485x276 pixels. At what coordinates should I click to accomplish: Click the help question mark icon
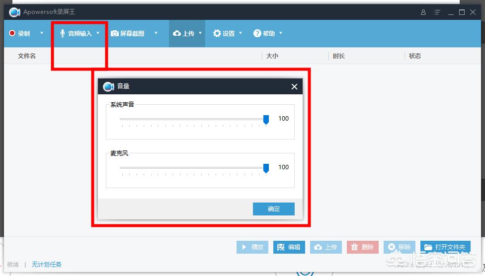click(x=257, y=33)
